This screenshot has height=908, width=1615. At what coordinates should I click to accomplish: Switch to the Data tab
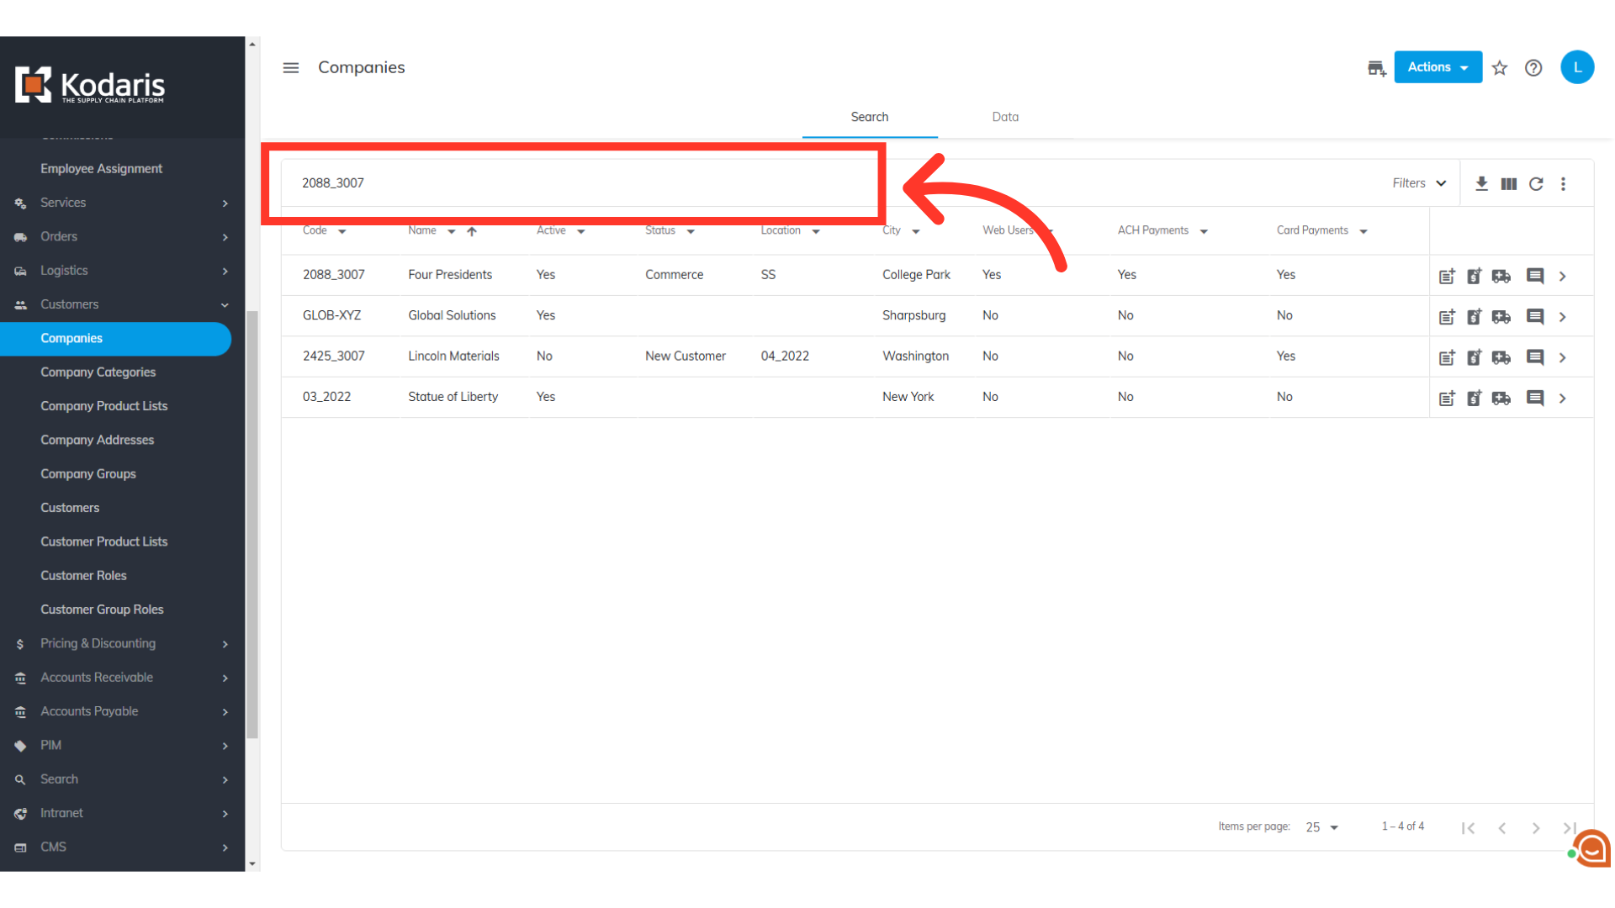1005,117
